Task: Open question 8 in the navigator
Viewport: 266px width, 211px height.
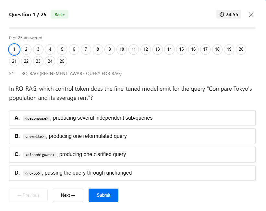Action: (98, 49)
